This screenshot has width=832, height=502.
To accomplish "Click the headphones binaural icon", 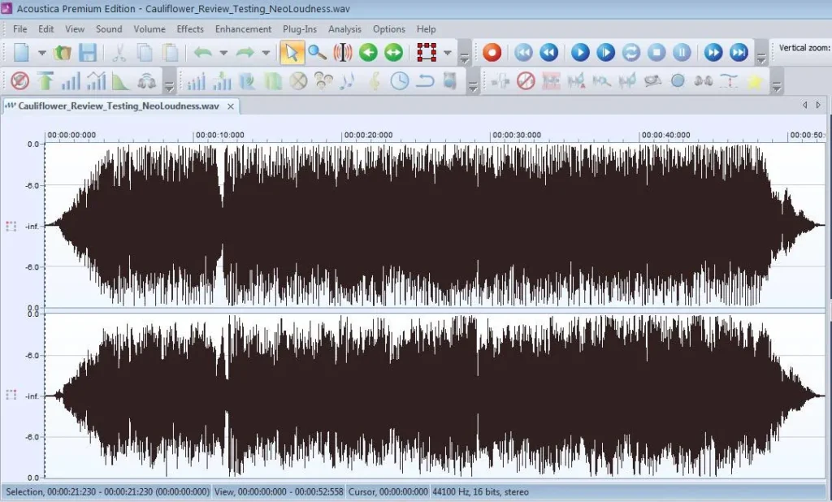I will (147, 81).
